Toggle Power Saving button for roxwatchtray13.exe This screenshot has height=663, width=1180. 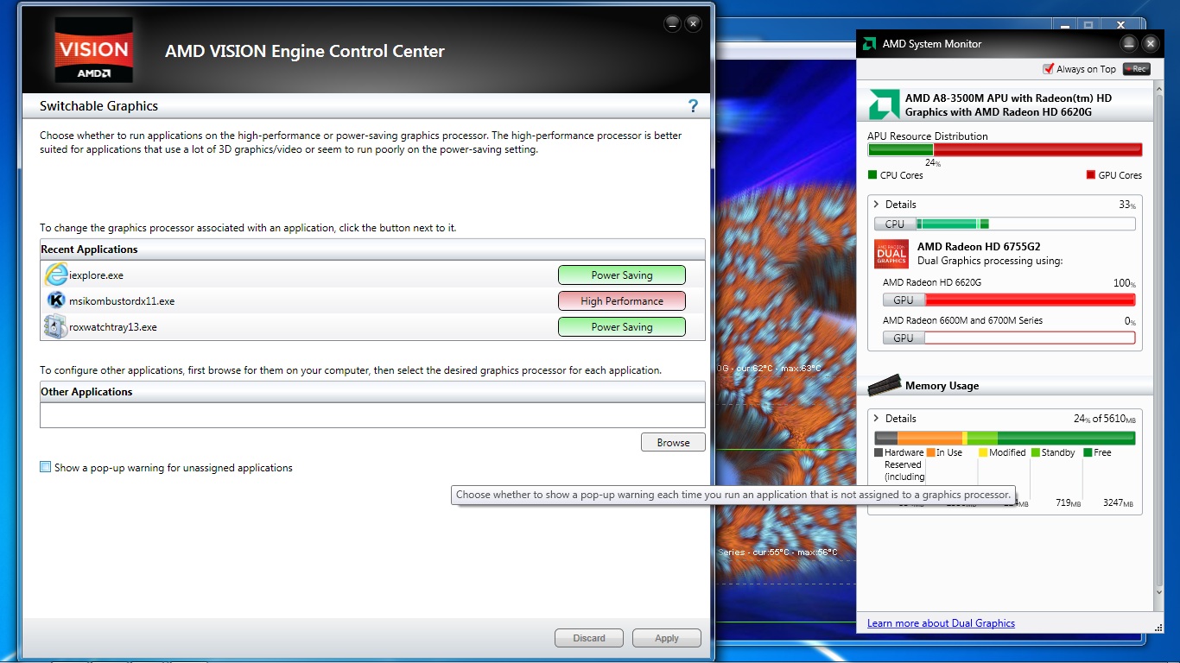click(622, 327)
